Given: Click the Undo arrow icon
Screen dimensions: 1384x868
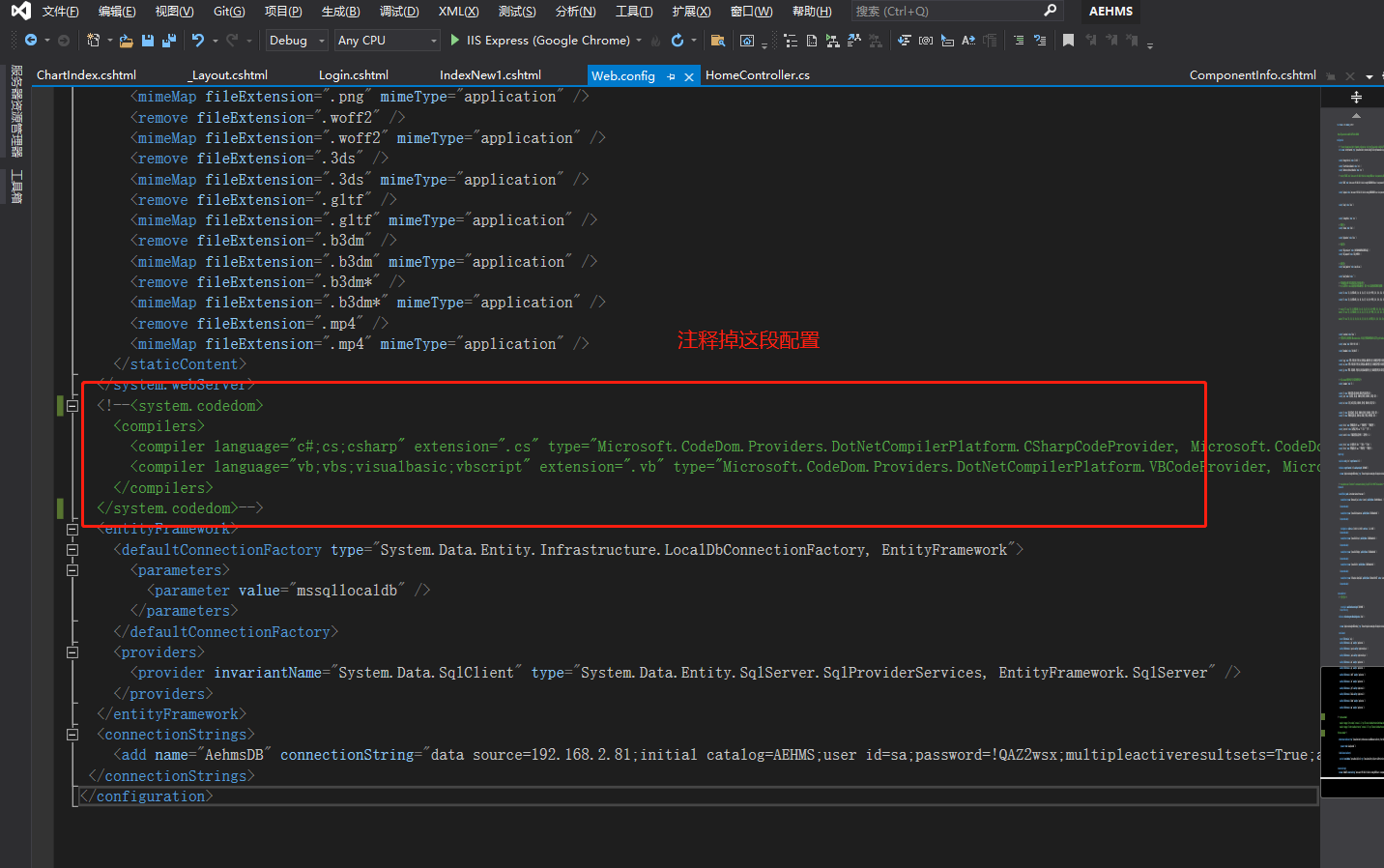Looking at the screenshot, I should pyautogui.click(x=197, y=41).
